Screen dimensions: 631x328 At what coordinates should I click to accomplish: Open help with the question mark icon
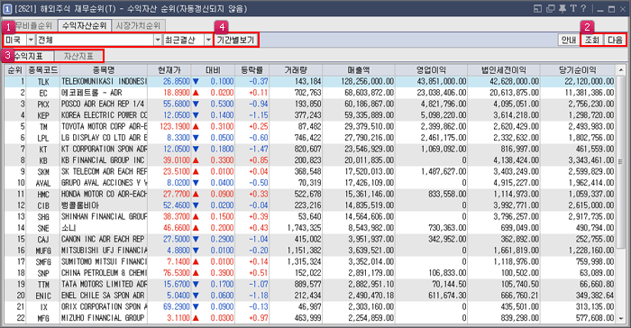[x=583, y=8]
